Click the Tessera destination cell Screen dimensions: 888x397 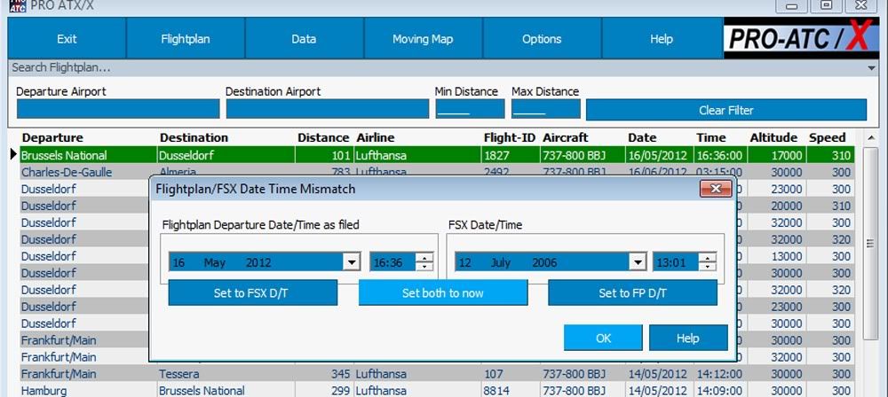coord(226,374)
